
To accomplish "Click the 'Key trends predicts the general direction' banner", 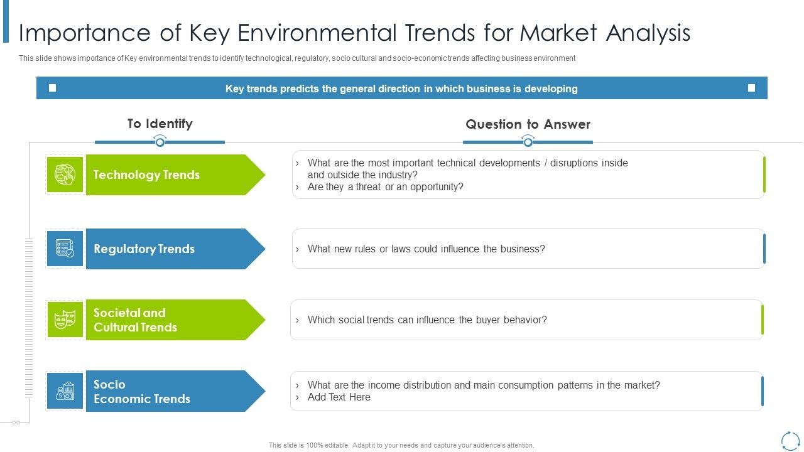I will coord(402,88).
